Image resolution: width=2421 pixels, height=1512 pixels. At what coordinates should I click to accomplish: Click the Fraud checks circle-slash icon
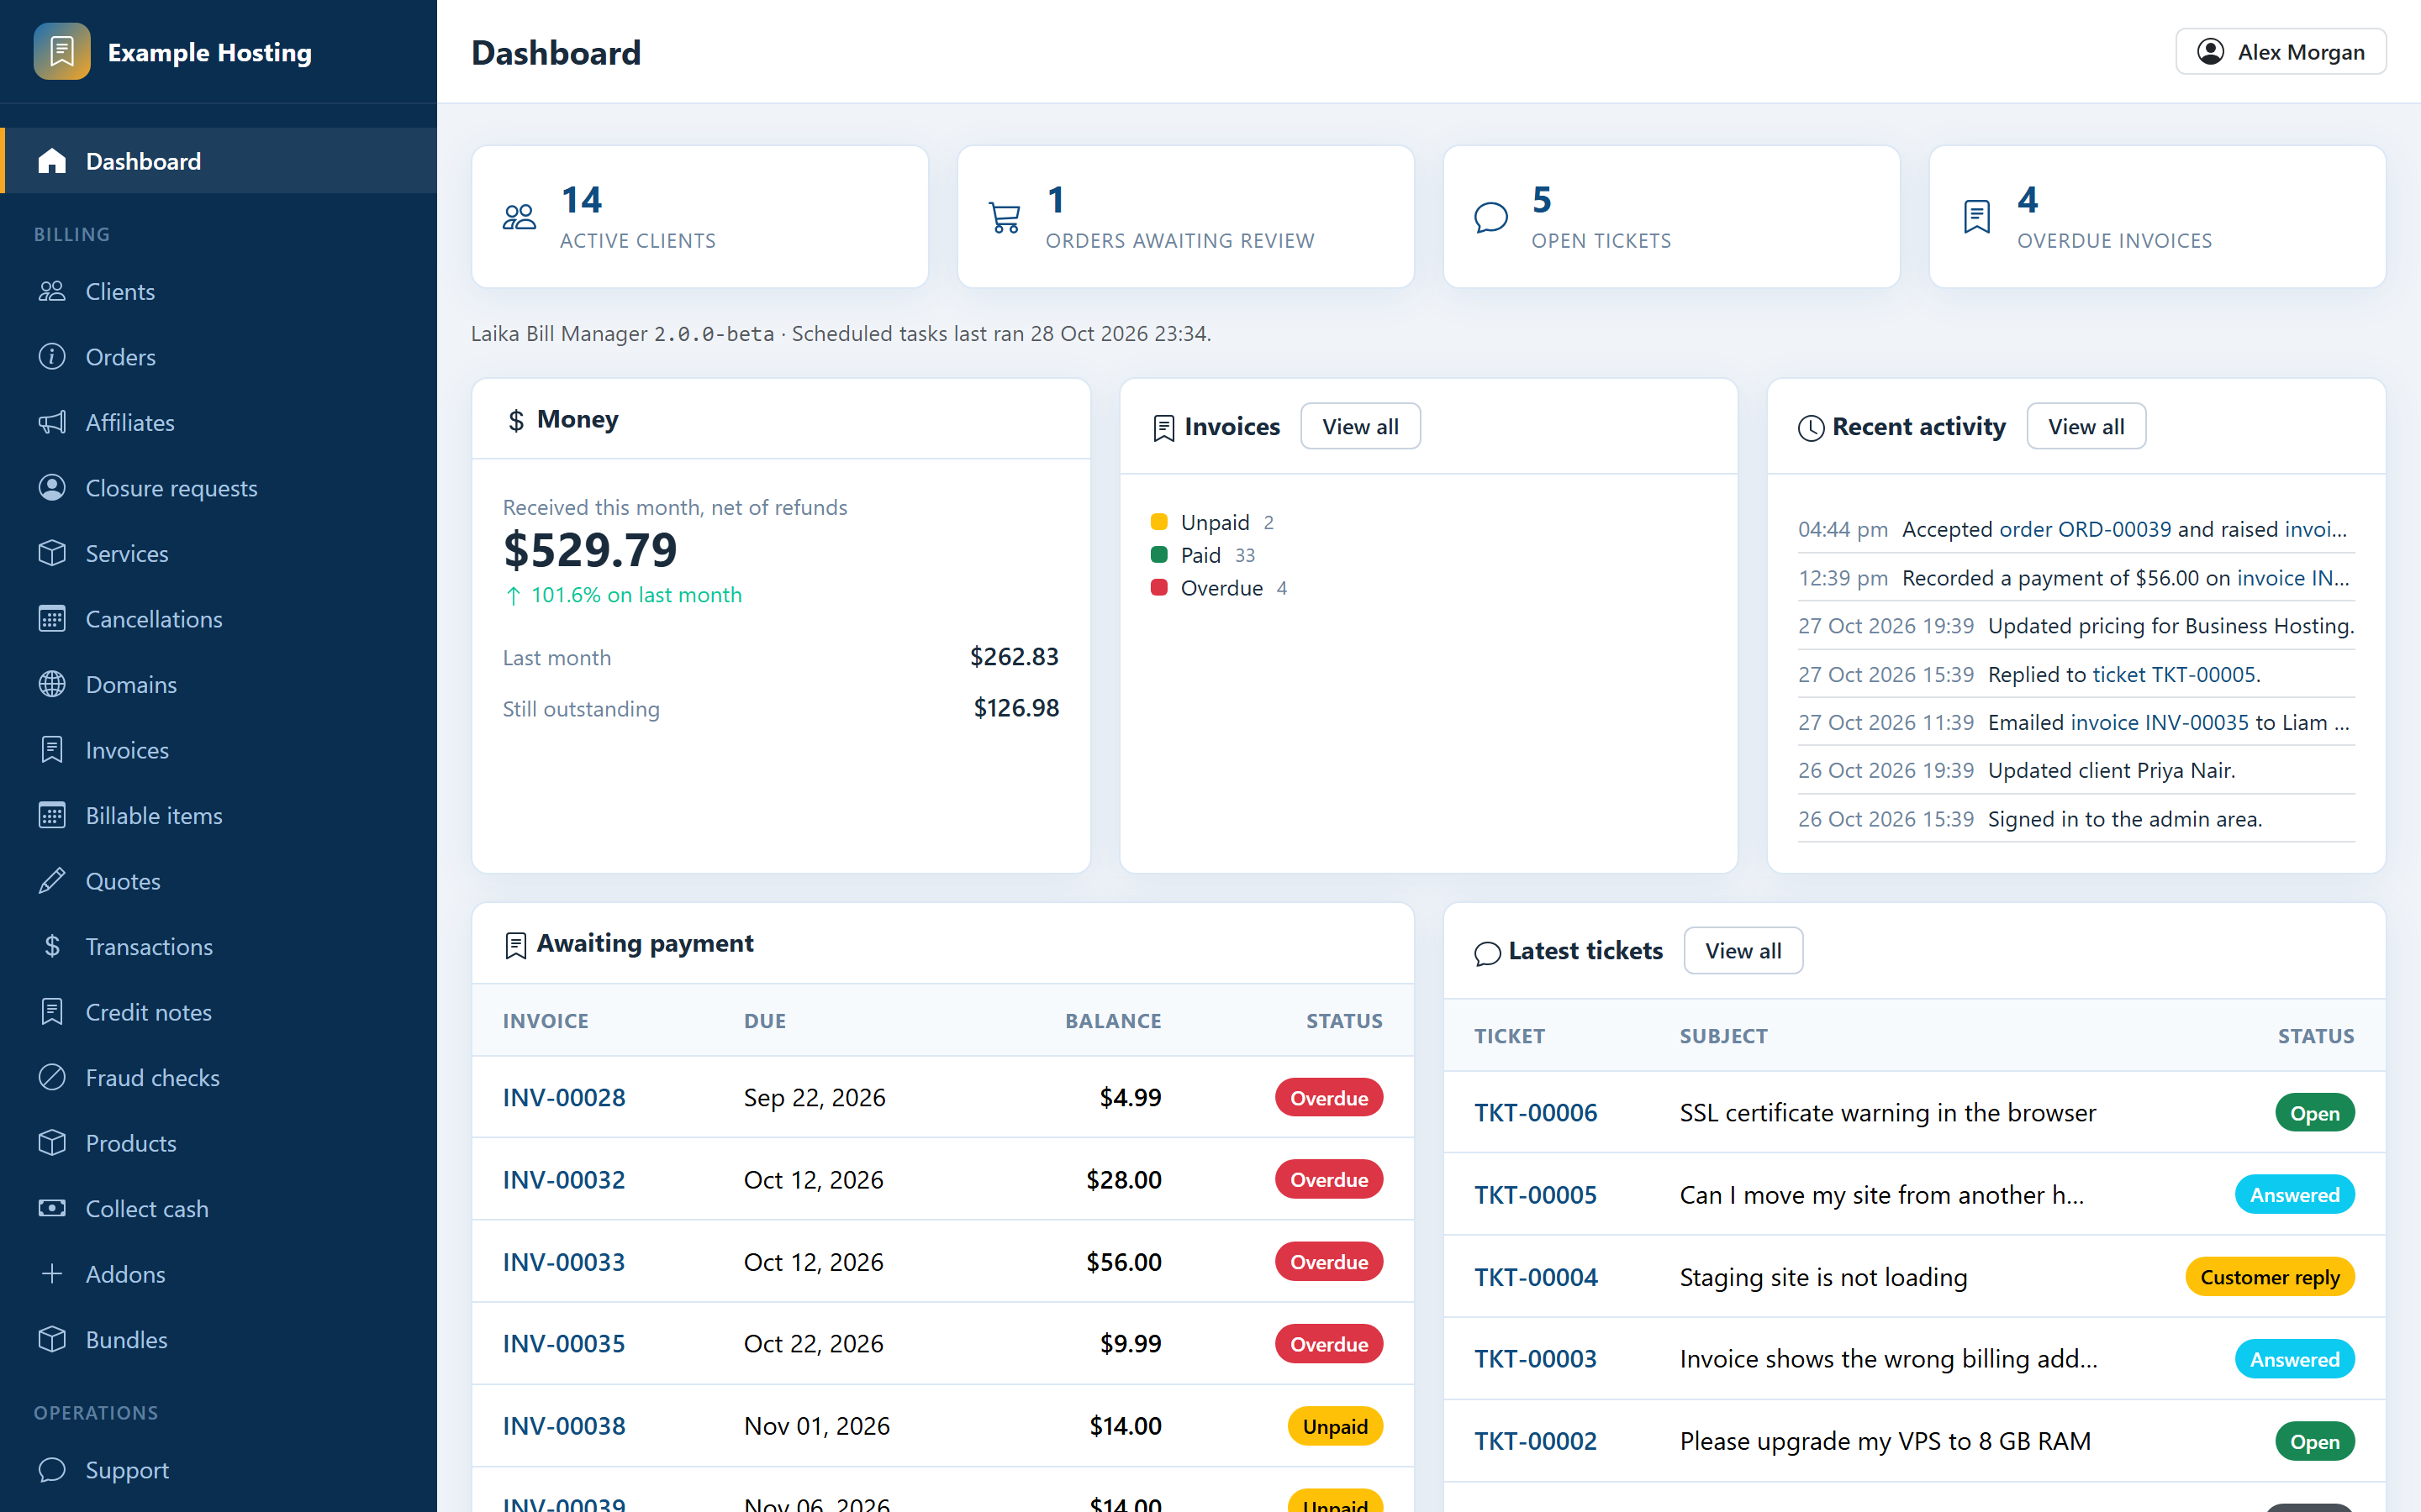click(52, 1077)
